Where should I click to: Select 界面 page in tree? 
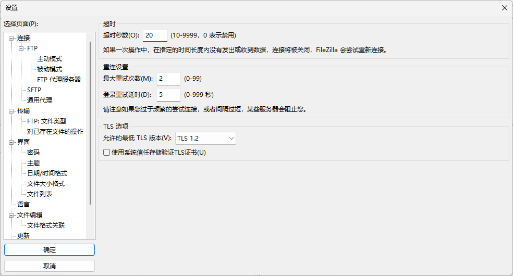pyautogui.click(x=23, y=142)
